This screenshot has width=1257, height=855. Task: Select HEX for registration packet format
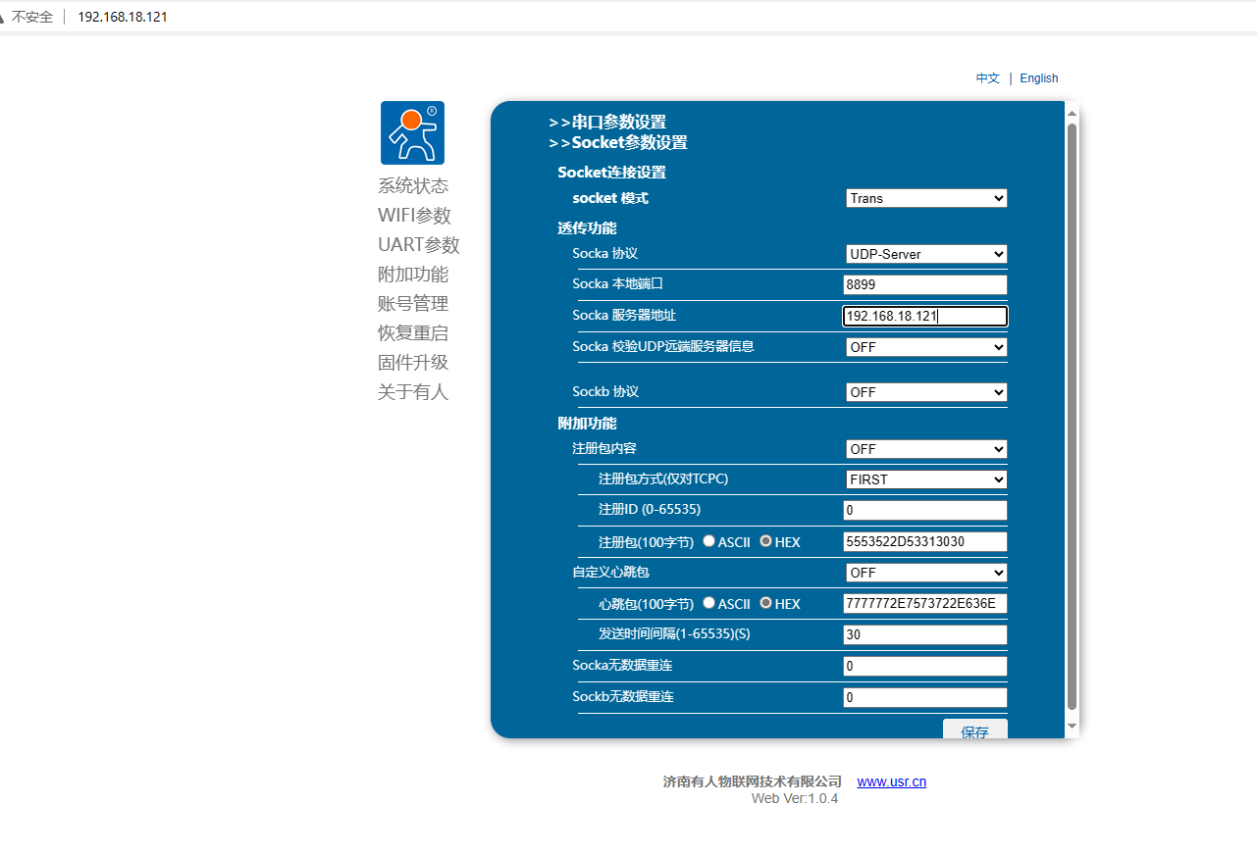(x=765, y=541)
